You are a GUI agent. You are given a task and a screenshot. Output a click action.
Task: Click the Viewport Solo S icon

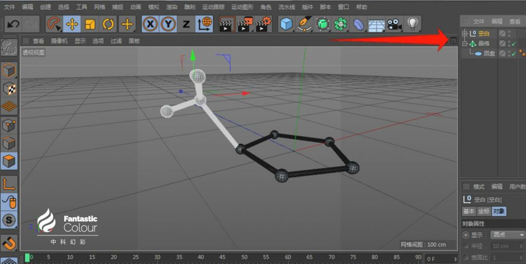coord(9,220)
